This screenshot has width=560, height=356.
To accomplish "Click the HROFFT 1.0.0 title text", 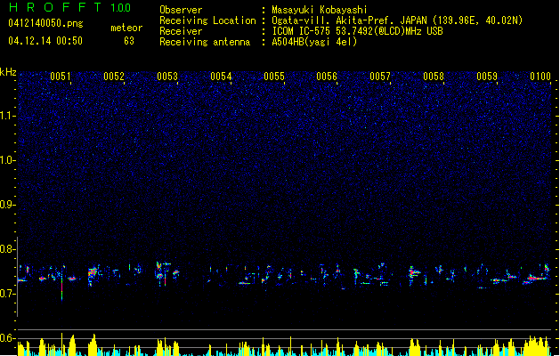I will point(70,7).
